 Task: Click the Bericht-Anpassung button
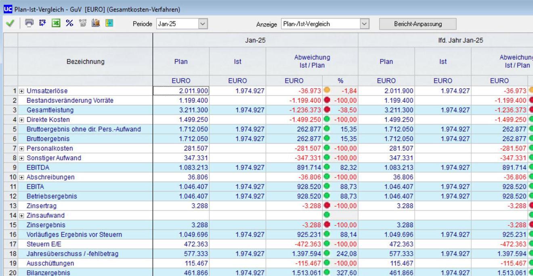(418, 24)
